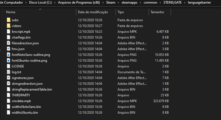Click the signatures.json file icon
This screenshot has height=120, width=221.
click(9, 78)
